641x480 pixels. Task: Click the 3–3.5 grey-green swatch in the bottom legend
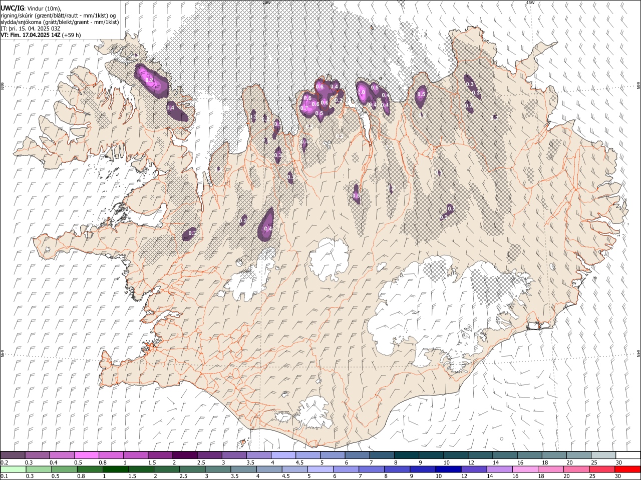point(217,469)
